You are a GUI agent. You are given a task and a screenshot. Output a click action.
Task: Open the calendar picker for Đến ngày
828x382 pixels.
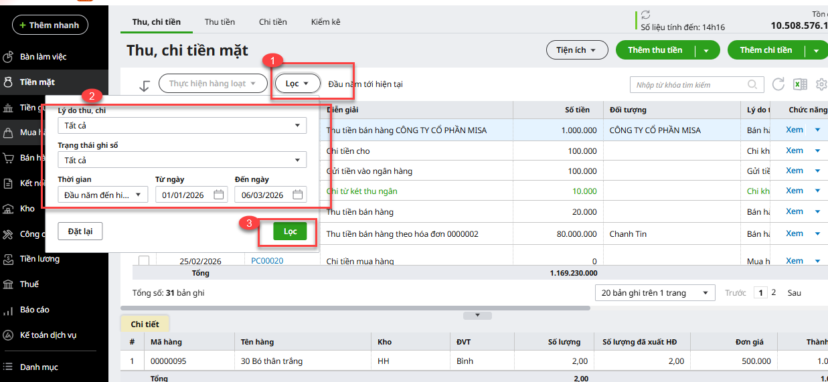pyautogui.click(x=297, y=195)
